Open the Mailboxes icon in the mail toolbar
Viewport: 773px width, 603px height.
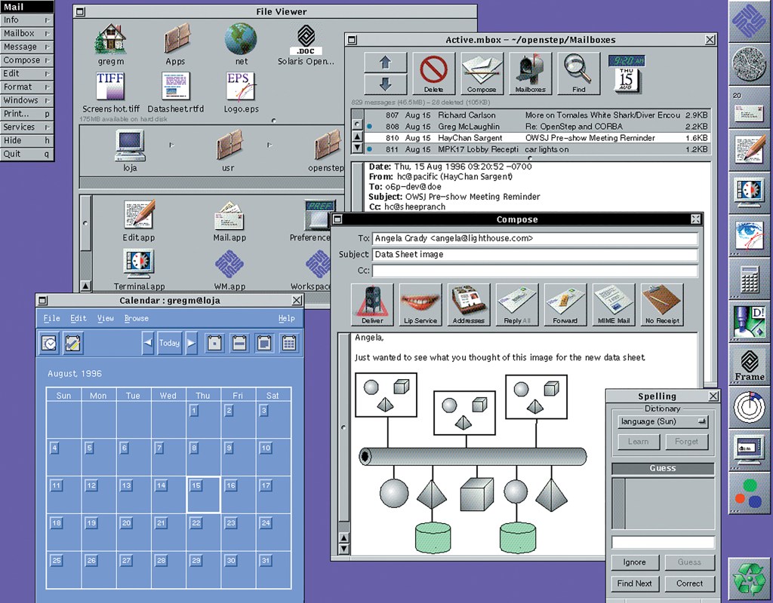(x=530, y=73)
